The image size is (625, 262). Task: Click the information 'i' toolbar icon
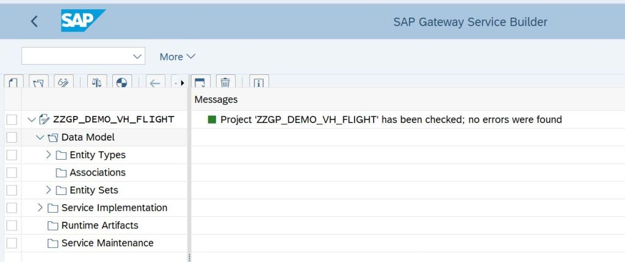(x=259, y=82)
